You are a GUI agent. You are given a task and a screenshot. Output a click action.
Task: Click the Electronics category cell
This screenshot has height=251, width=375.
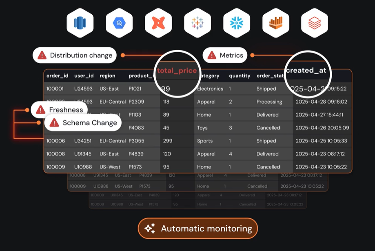click(210, 89)
